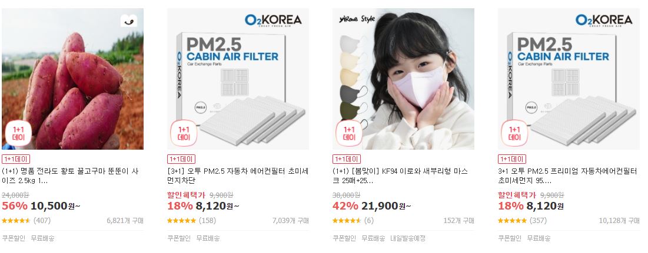
Task: Open title link 3+1 오투 PM2.5 프리미엄 filter
Action: pos(567,176)
